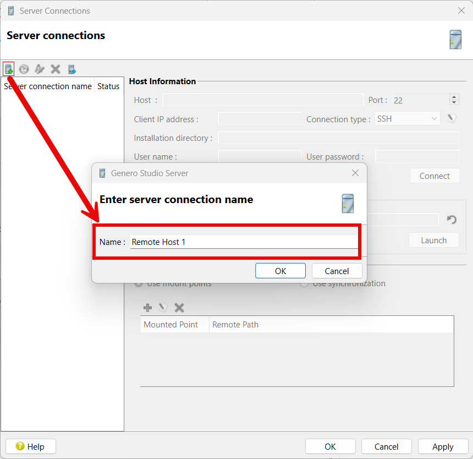Add a new server connection
This screenshot has height=459, width=473.
[9, 69]
